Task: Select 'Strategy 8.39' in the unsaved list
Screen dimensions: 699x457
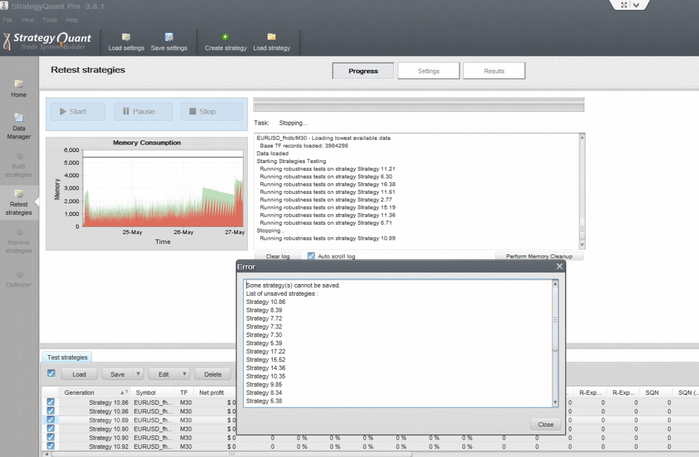Action: [264, 310]
